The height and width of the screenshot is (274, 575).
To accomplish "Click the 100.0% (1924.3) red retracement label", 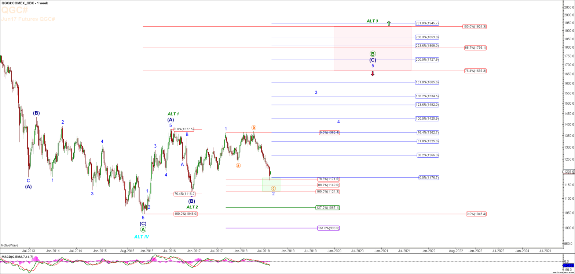I will 475,27.
